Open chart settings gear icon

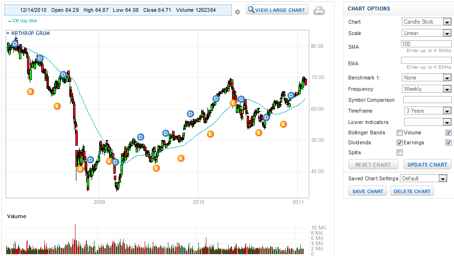pos(237,12)
